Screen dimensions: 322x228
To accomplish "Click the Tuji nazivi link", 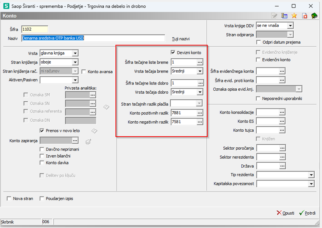I will 181,39.
